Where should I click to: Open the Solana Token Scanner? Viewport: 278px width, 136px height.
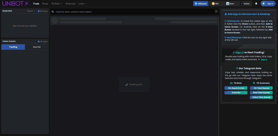pyautogui.click(x=261, y=97)
